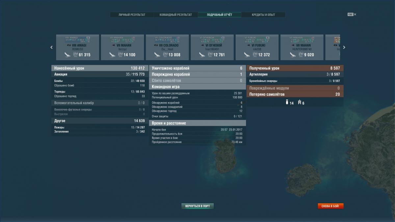
Task: Click the class icon next to VI ОГНЕВОЙ
Action: (x=203, y=45)
